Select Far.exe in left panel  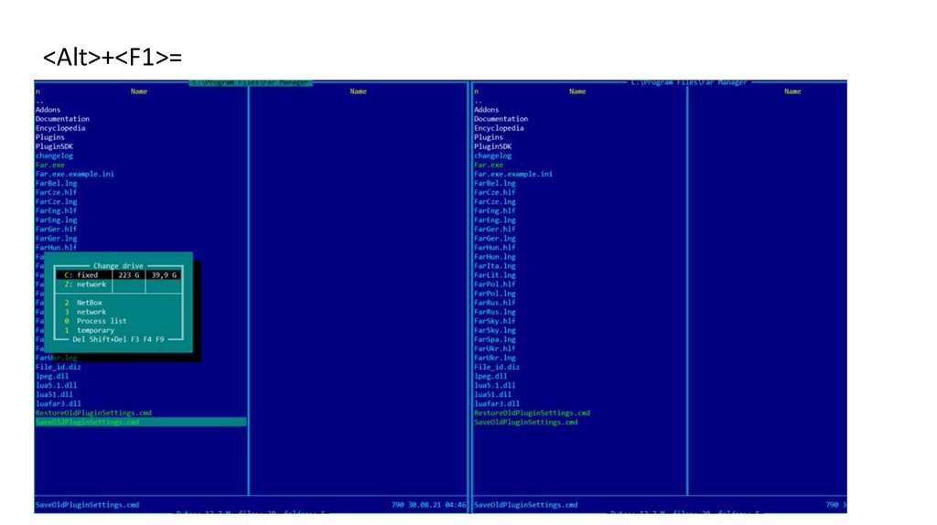(x=49, y=165)
